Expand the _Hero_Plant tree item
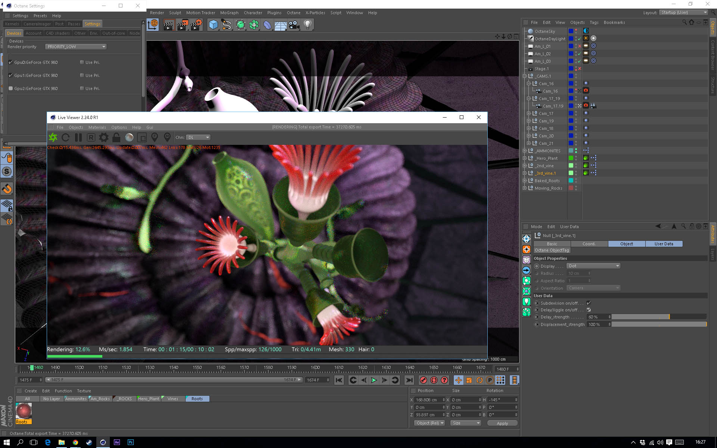 [x=525, y=158]
